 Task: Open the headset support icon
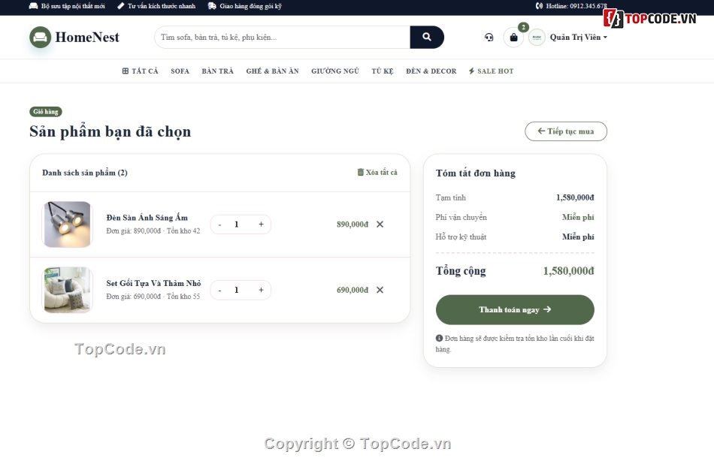[489, 38]
